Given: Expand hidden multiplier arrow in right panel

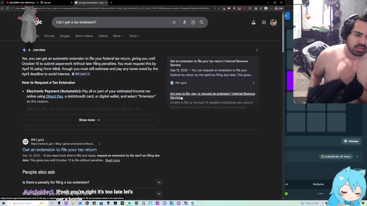Looking at the screenshot, I should 357,157.
